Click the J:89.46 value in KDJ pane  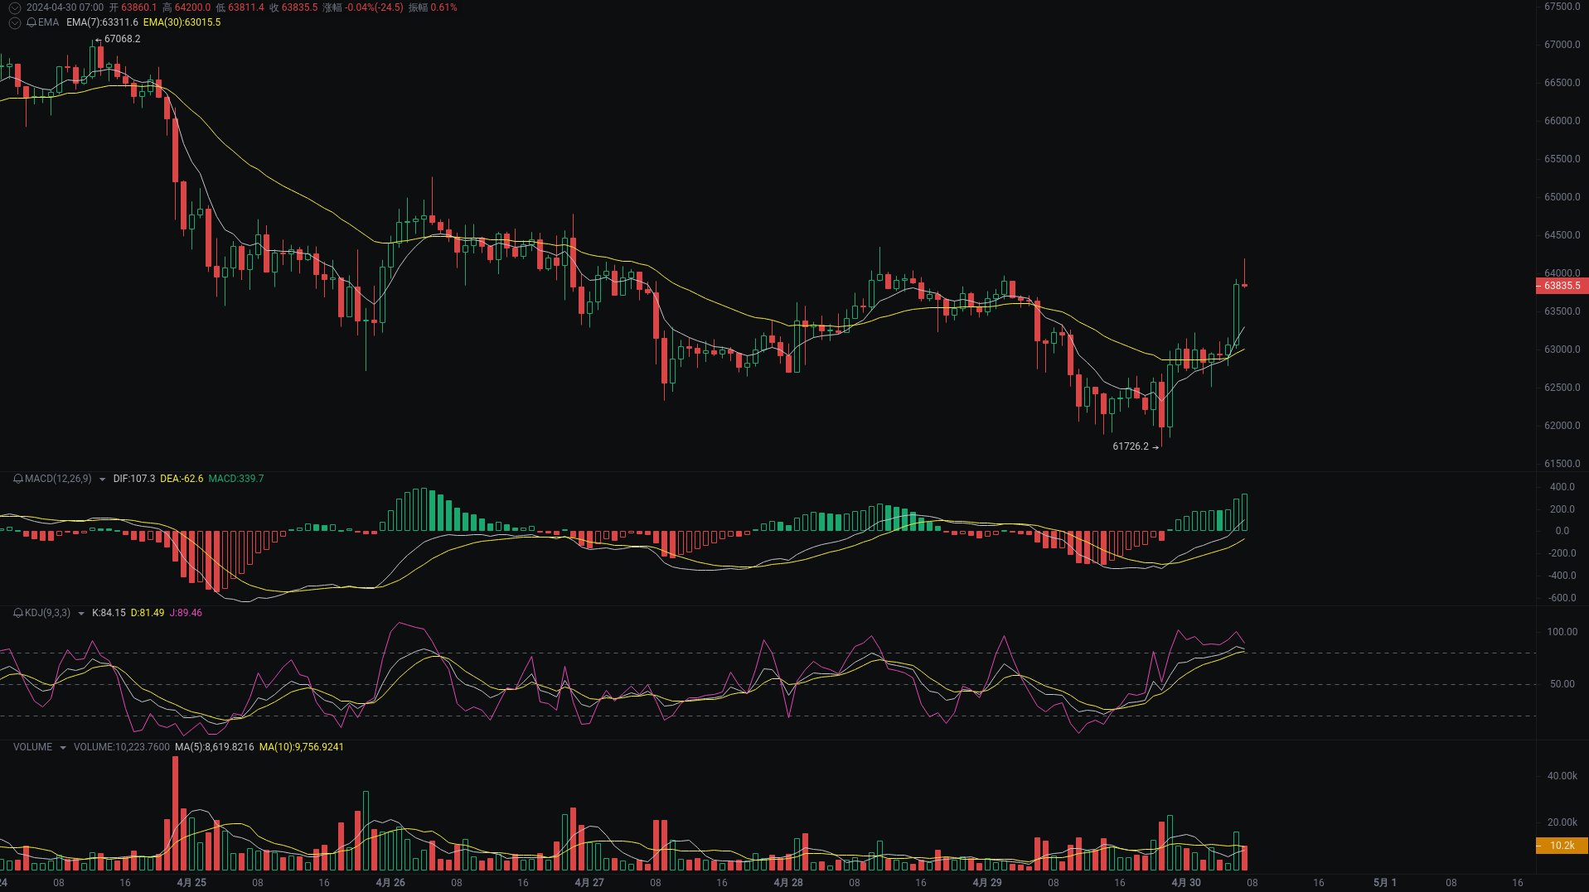click(186, 613)
